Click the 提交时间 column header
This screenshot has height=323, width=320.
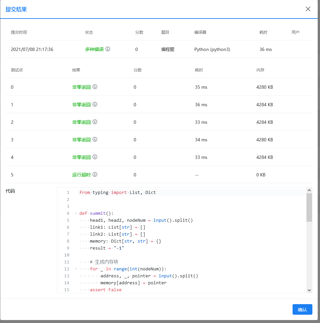coord(19,32)
